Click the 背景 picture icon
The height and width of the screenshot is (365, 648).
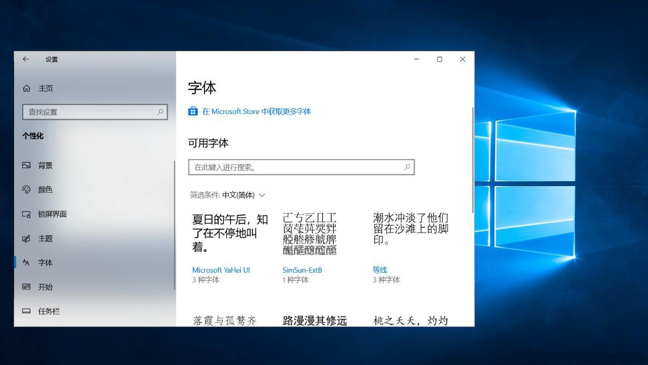coord(27,165)
